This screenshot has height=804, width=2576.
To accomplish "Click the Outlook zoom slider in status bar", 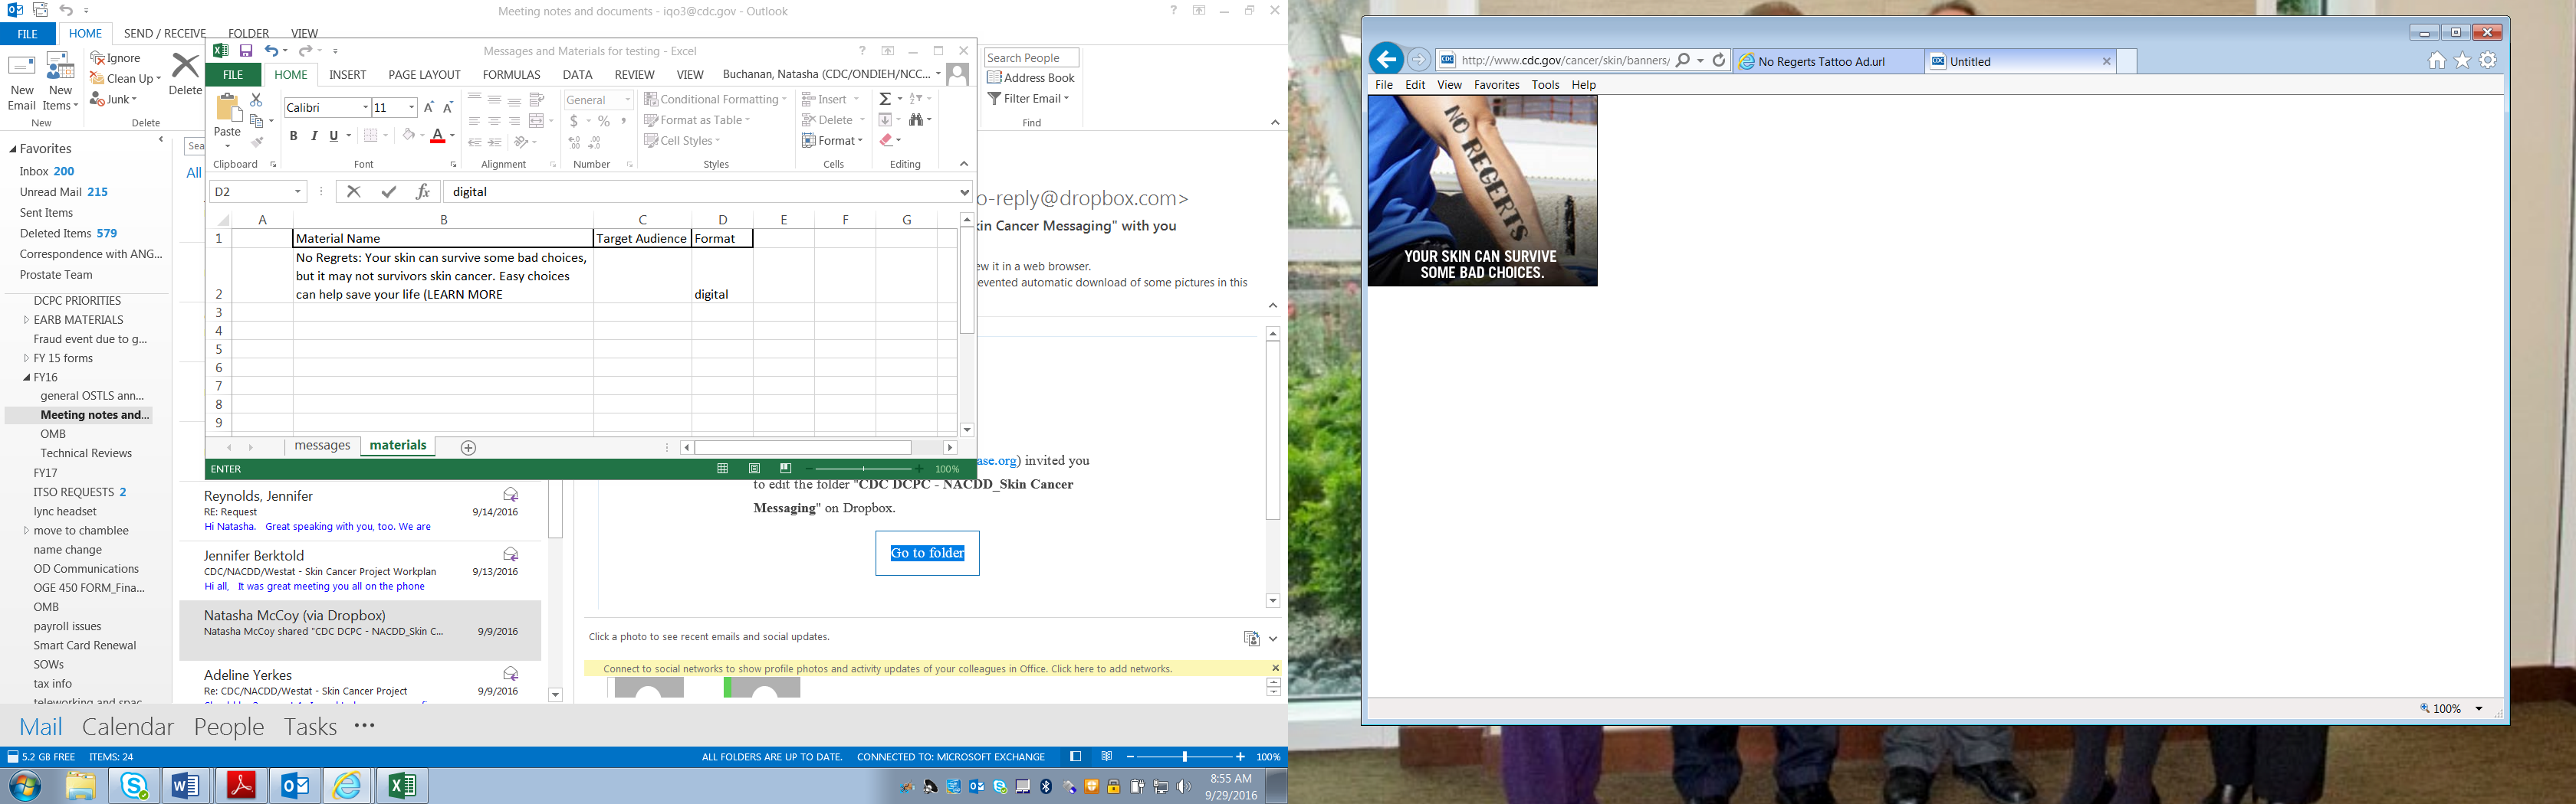I will point(1184,757).
